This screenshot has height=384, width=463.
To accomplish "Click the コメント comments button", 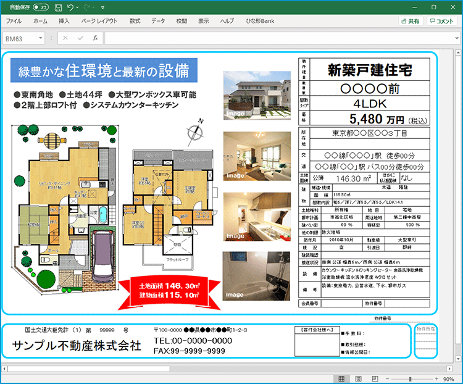I will (x=442, y=21).
